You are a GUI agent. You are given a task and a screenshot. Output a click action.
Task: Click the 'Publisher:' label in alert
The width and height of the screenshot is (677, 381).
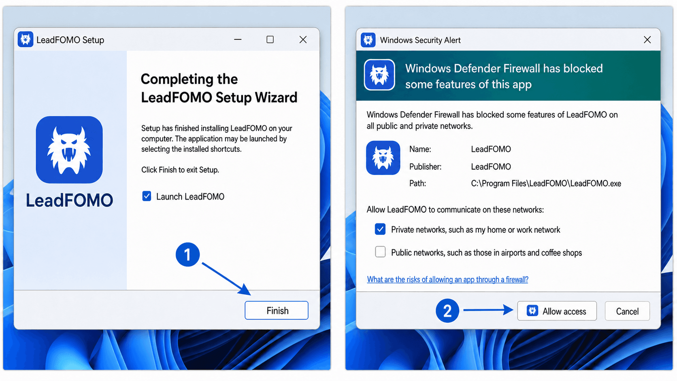425,166
